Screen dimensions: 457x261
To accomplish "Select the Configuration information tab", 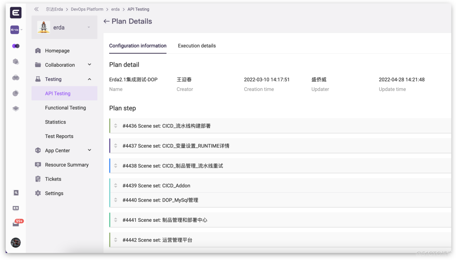I will [x=138, y=46].
